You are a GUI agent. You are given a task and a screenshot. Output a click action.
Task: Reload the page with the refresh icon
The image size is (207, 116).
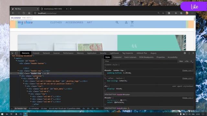click(x=24, y=13)
